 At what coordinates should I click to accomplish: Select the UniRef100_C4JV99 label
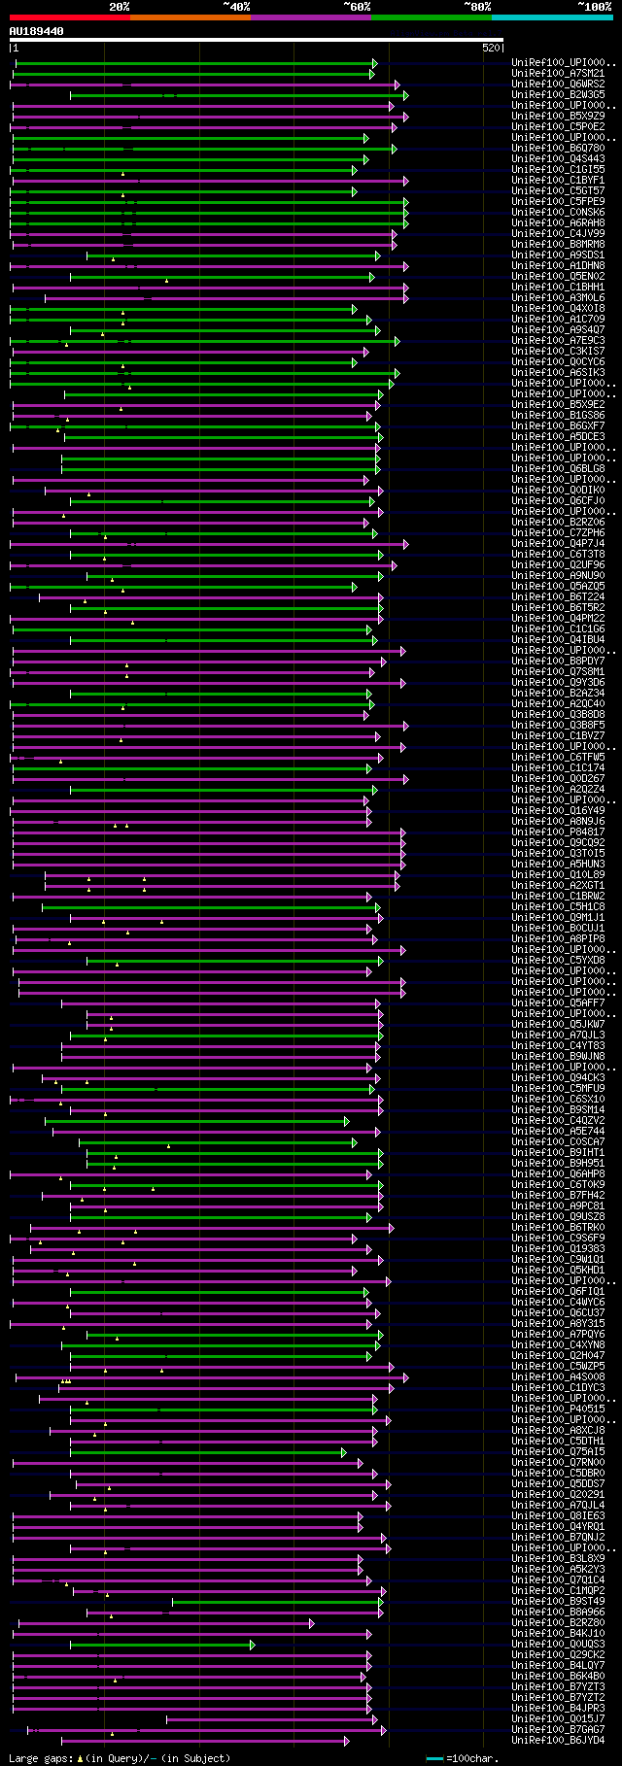(558, 234)
